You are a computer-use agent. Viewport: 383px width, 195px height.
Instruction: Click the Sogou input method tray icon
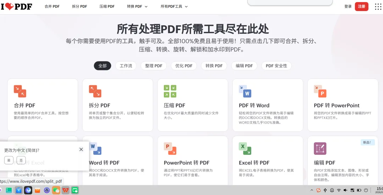(318, 190)
